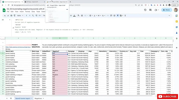Toggle the filter funnel icon
The height and width of the screenshot is (100, 179).
click(x=118, y=15)
